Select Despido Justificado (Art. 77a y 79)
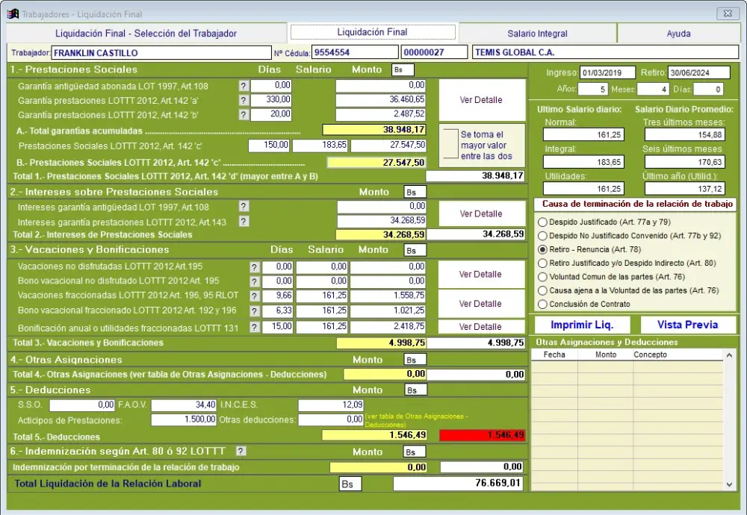This screenshot has width=747, height=515. pos(542,222)
